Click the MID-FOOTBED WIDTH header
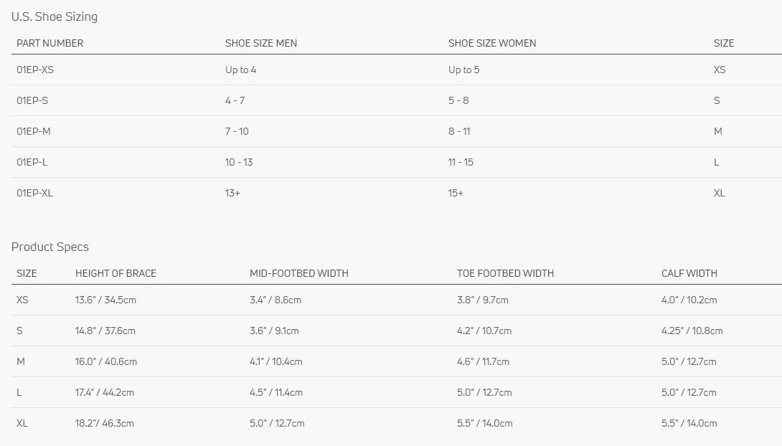Image resolution: width=782 pixels, height=446 pixels. 298,273
